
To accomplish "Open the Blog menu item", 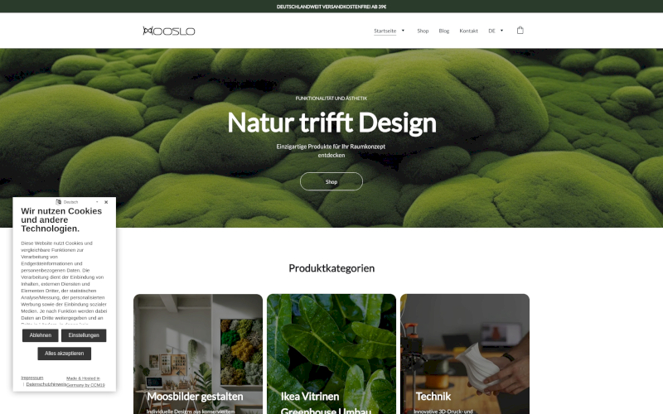I will point(444,31).
